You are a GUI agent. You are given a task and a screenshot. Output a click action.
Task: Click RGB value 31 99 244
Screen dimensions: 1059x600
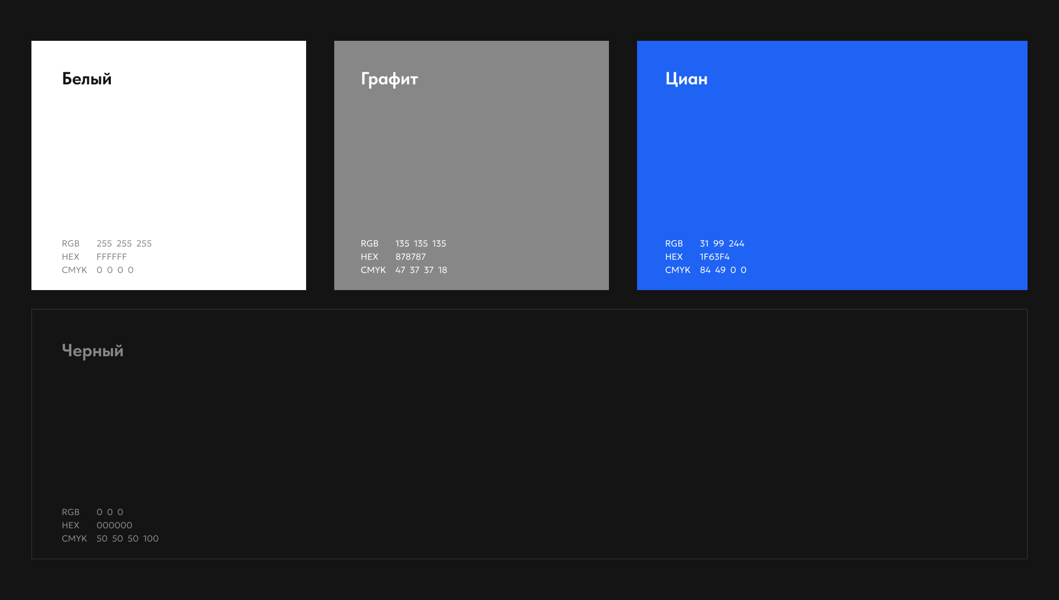coord(721,244)
